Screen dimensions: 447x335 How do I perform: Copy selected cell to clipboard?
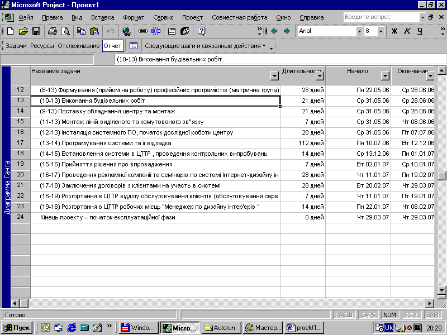click(81, 31)
